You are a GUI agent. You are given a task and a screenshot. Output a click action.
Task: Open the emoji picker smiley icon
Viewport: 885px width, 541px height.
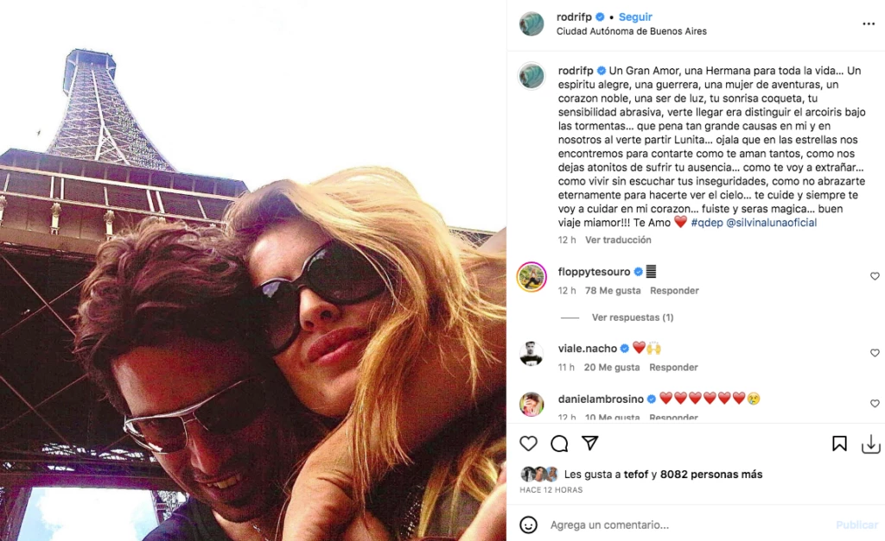[x=528, y=525]
